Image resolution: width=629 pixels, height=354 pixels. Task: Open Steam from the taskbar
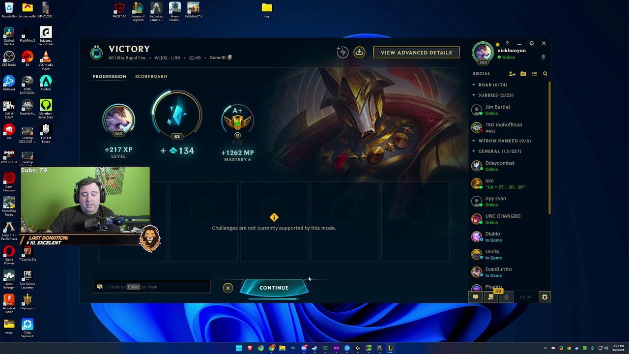314,348
